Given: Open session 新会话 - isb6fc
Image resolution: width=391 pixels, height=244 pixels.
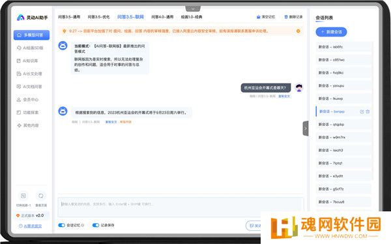Looking at the screenshot, I should [x=343, y=47].
